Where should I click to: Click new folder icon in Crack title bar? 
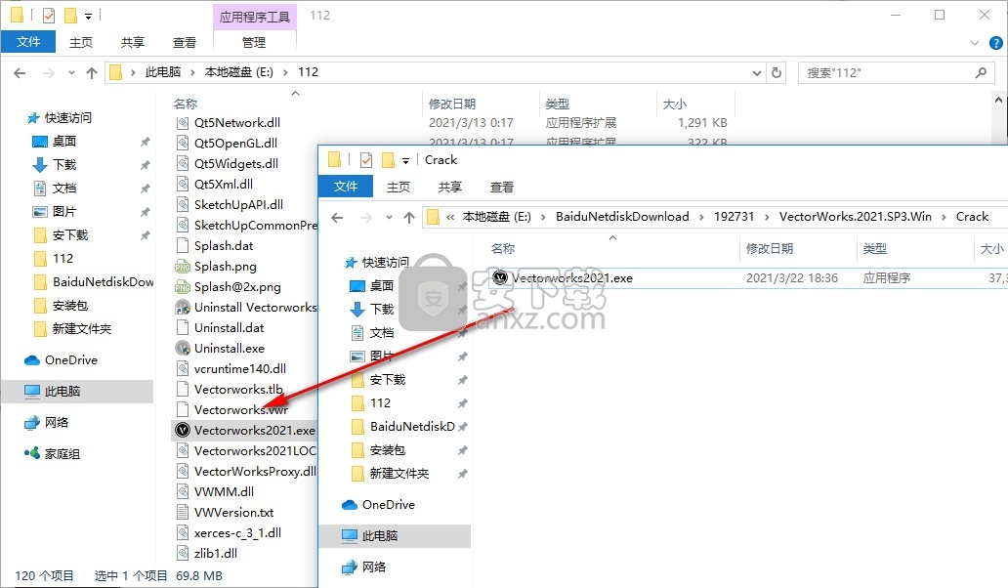pos(389,160)
